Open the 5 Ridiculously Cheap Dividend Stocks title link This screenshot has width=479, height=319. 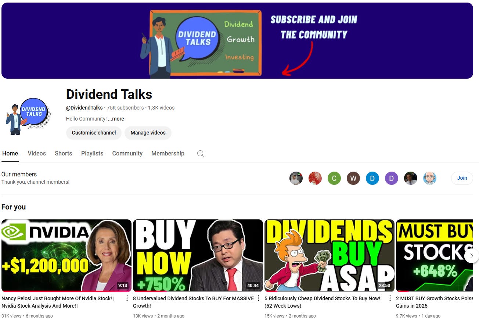pos(323,302)
